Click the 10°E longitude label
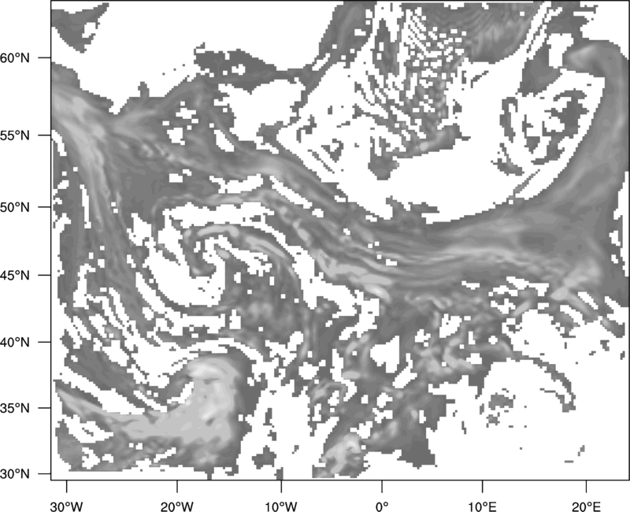 482,506
